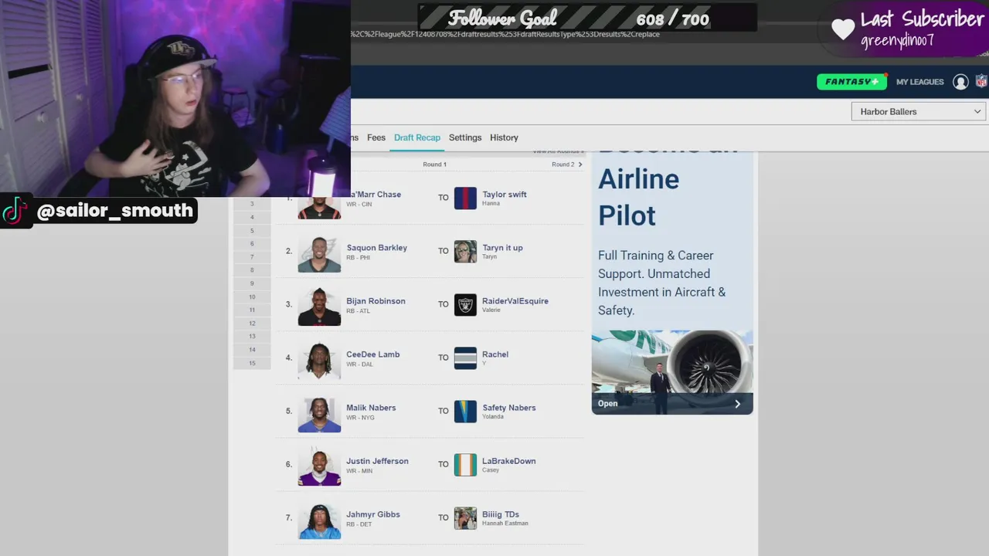Jump to round 5 in list
The width and height of the screenshot is (989, 556).
coord(252,231)
